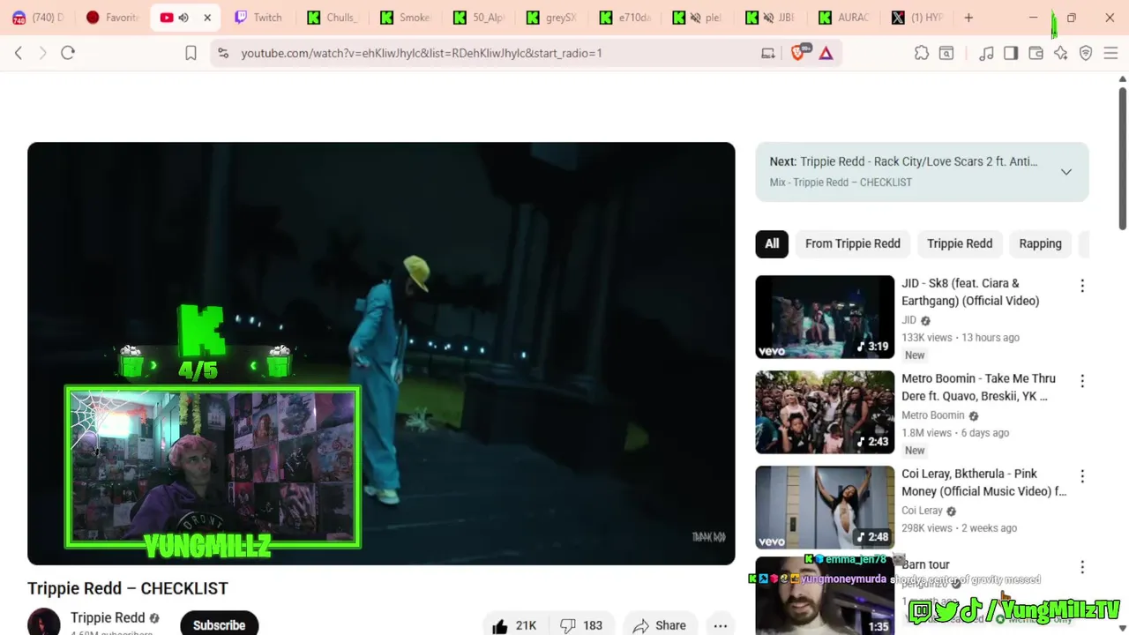The width and height of the screenshot is (1129, 635).
Task: Open JID Sk8 video thumbnail
Action: tap(825, 317)
